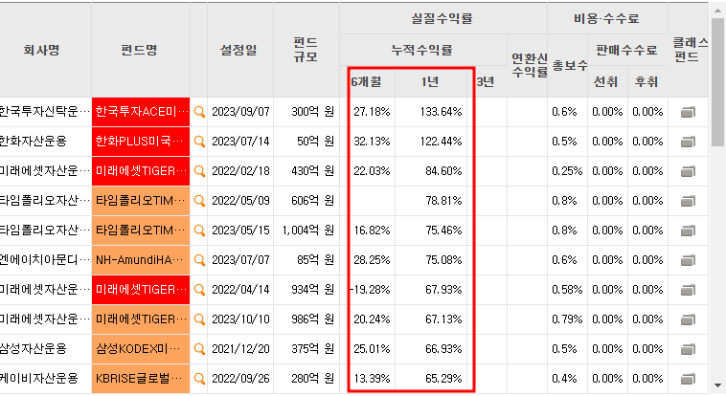Image resolution: width=726 pixels, height=396 pixels.
Task: Select 타임폴리오TIM fund set 2023/05/15
Action: click(141, 231)
